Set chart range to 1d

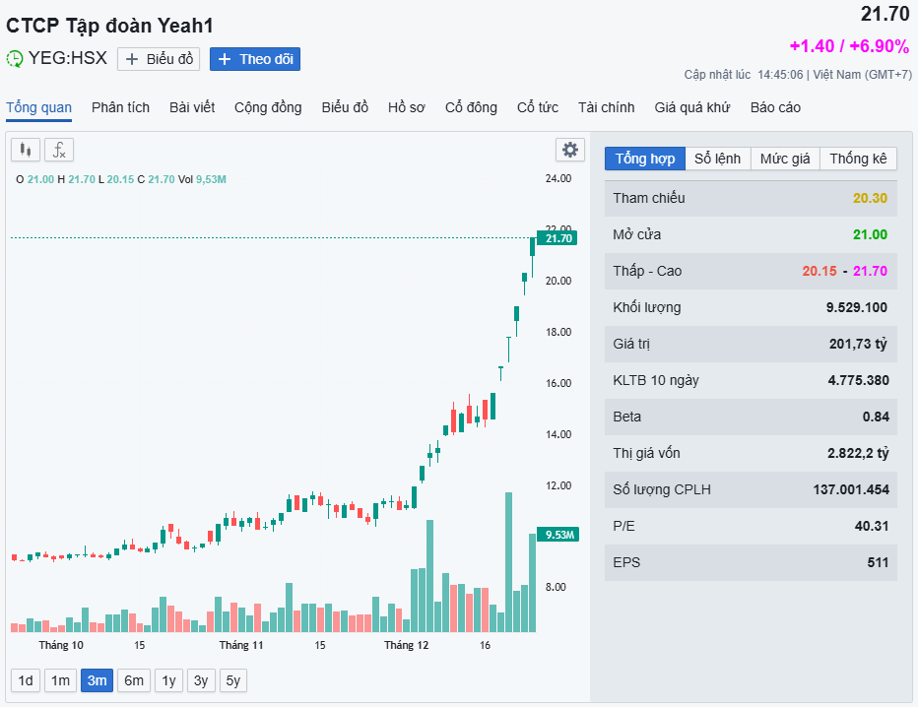(x=26, y=680)
